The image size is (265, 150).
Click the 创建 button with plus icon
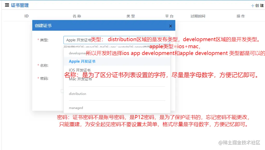pos(257,5)
